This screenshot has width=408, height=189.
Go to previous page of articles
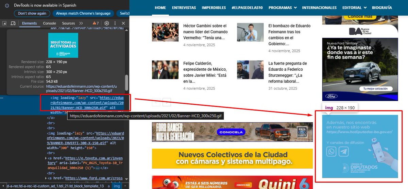point(156,102)
